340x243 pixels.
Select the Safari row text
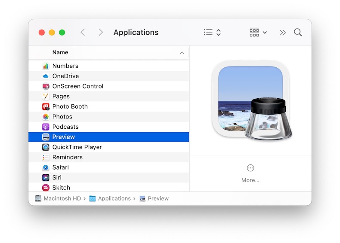pyautogui.click(x=61, y=167)
